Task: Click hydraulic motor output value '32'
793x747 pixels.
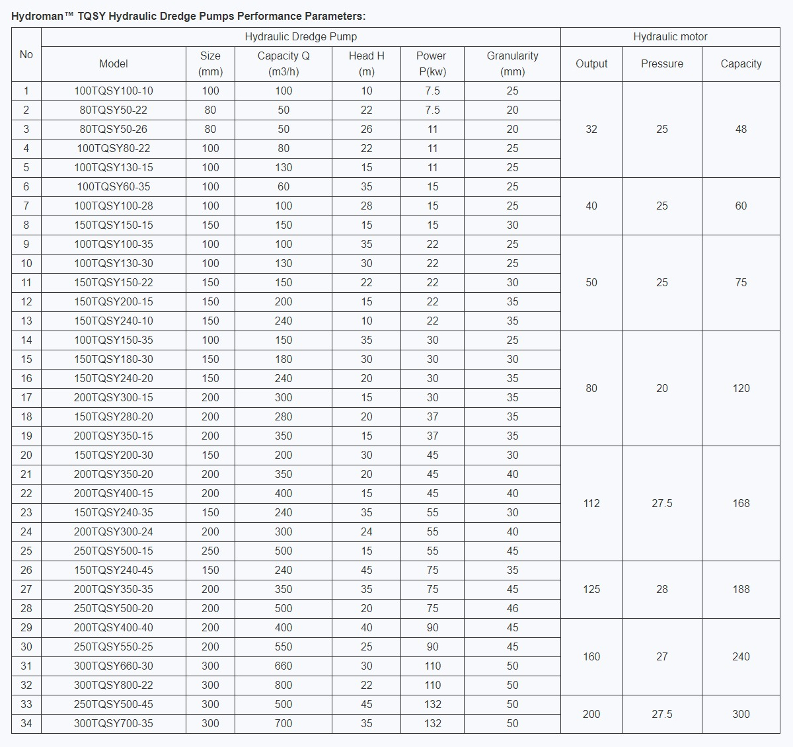Action: pos(591,130)
